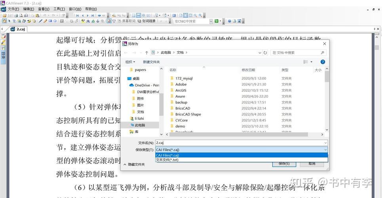The height and width of the screenshot is (198, 382).
Task: Select 此电脑 in the navigation tree
Action: (x=140, y=125)
